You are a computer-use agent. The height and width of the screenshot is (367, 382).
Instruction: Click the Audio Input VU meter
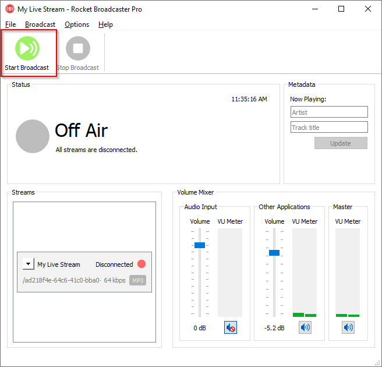230,273
